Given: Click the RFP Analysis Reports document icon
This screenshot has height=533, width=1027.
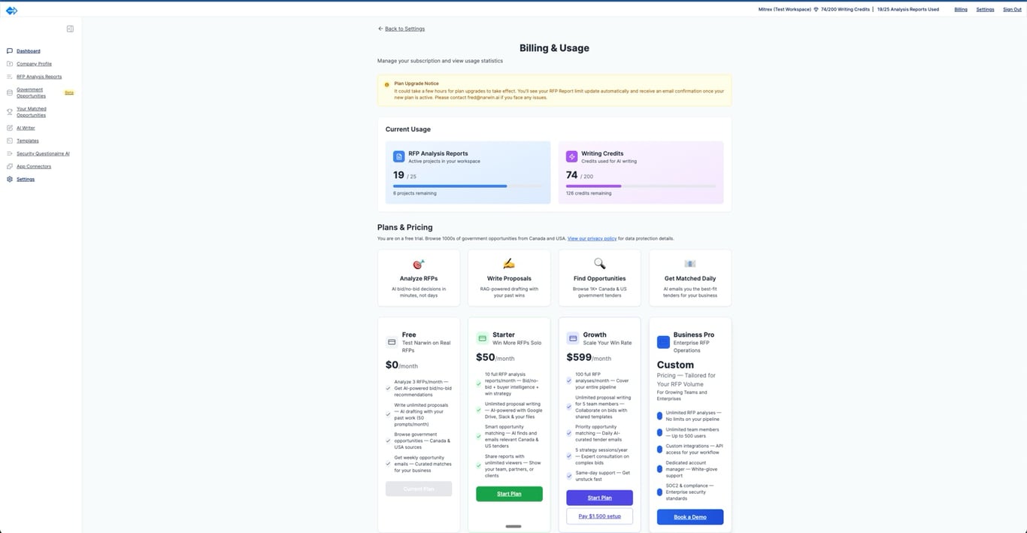Looking at the screenshot, I should point(398,156).
